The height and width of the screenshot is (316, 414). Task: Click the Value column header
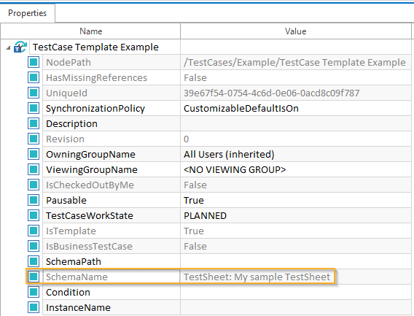tap(296, 31)
